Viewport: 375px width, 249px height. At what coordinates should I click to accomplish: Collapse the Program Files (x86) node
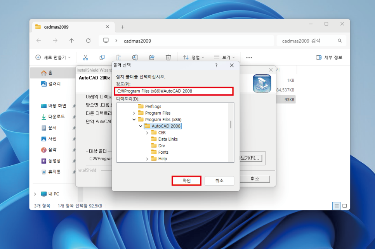pyautogui.click(x=134, y=120)
